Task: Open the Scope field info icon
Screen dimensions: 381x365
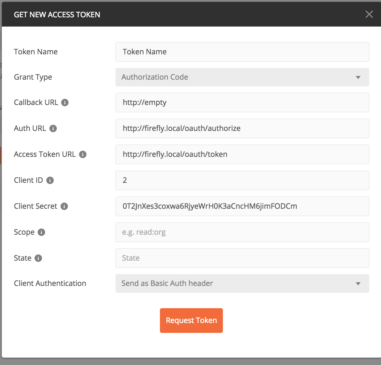Action: (42, 232)
